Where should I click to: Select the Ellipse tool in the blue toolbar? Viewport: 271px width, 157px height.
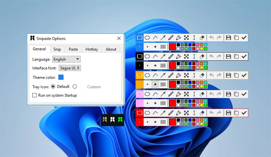tap(147, 38)
